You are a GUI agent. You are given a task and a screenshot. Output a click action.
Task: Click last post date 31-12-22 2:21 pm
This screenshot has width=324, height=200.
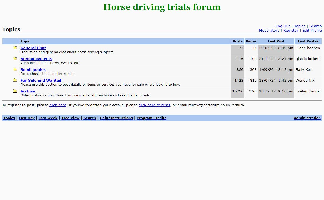coord(276,59)
